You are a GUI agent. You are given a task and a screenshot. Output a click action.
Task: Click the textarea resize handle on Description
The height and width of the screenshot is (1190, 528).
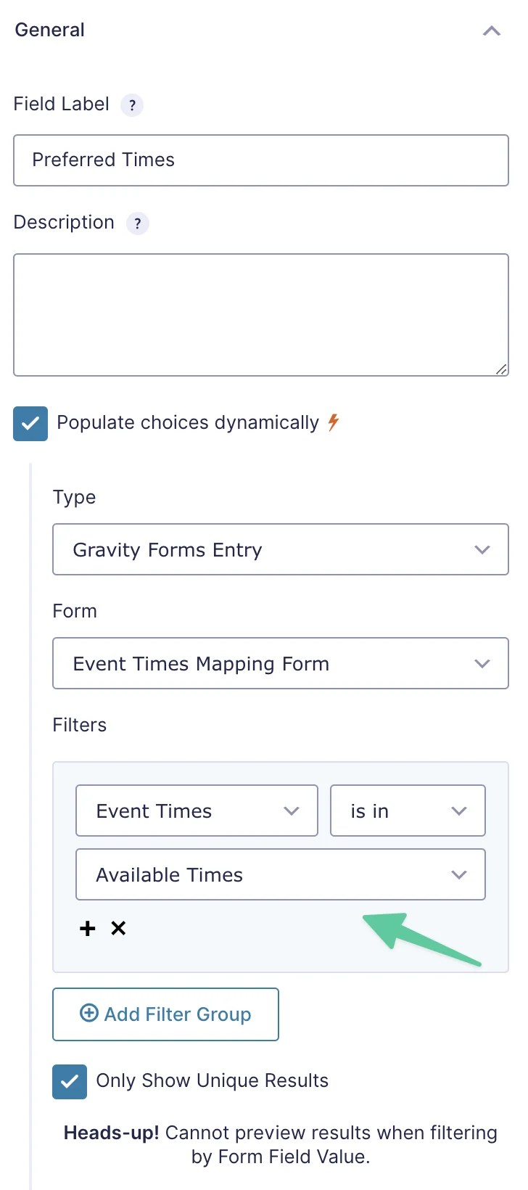(x=503, y=370)
